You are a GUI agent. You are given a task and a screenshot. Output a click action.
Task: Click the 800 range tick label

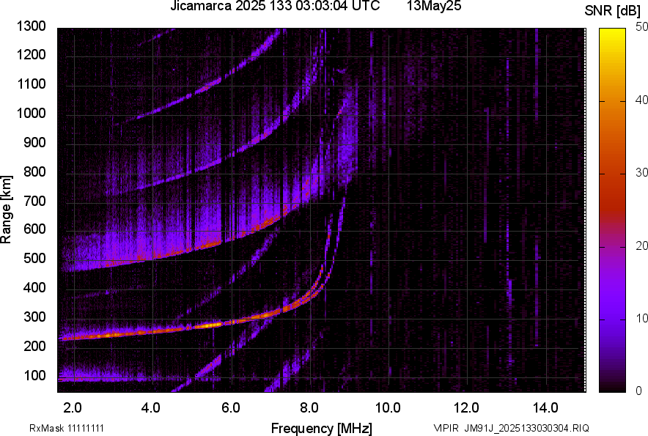point(34,171)
